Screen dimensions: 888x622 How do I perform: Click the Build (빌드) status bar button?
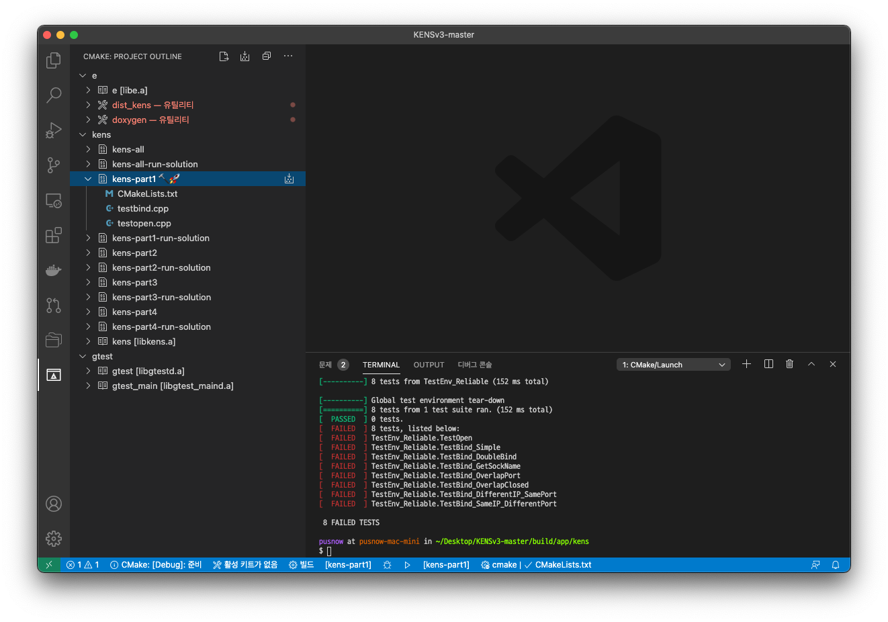click(302, 565)
